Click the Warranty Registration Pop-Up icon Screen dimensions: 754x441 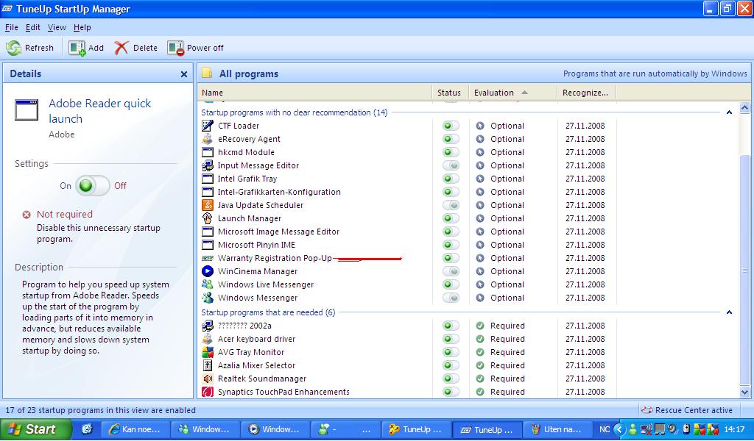(x=207, y=258)
